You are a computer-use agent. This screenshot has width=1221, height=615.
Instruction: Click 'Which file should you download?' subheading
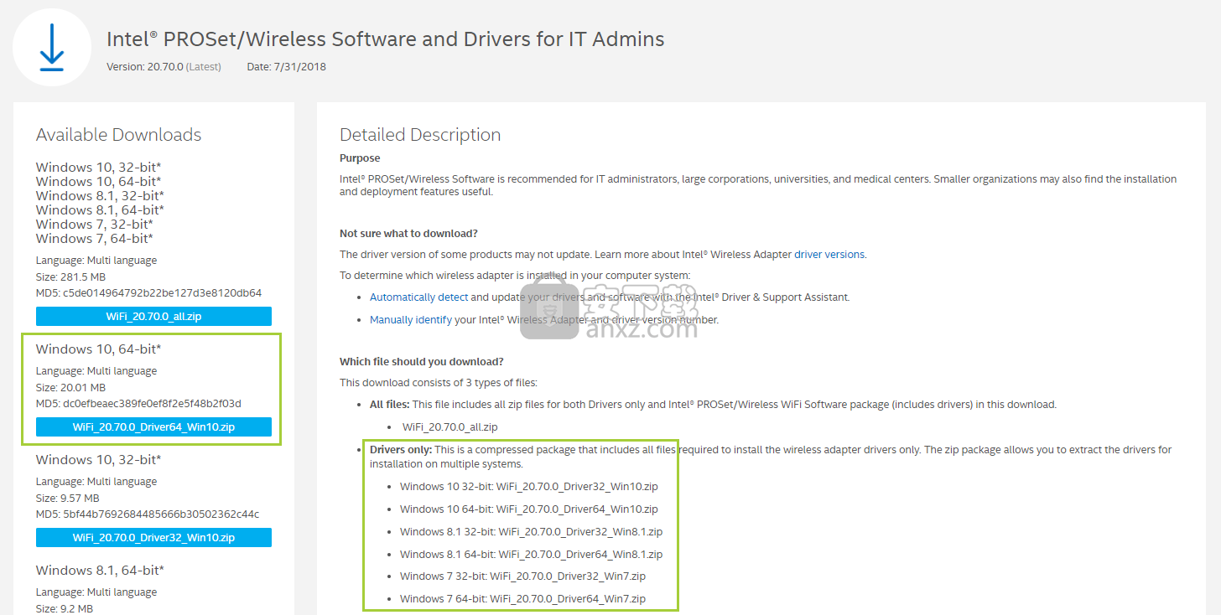(422, 361)
